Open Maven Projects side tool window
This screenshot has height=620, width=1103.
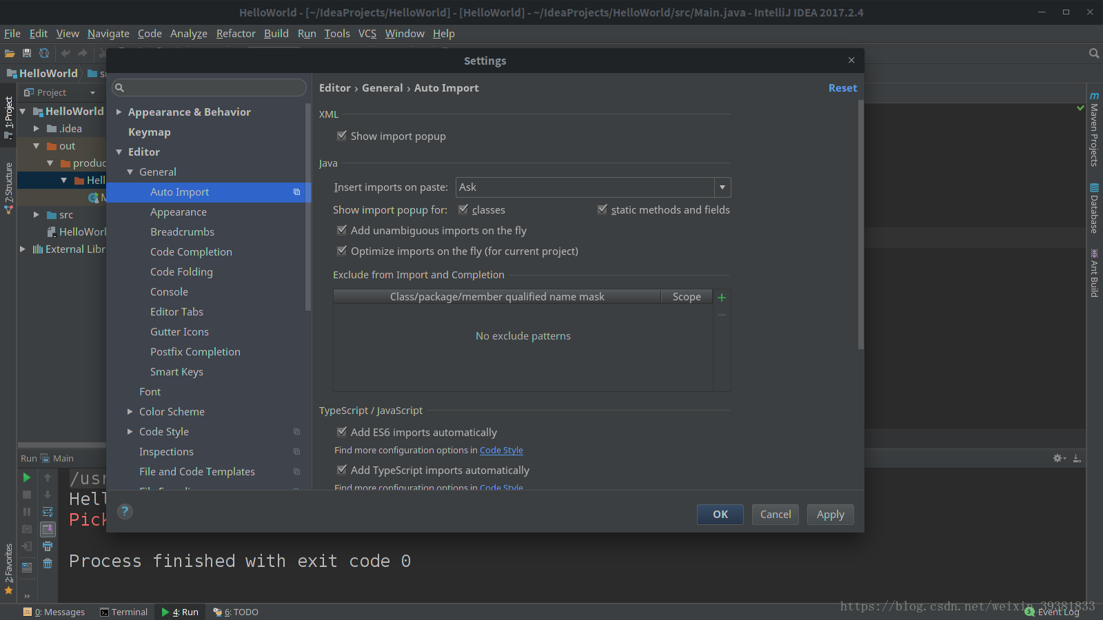[x=1094, y=129]
